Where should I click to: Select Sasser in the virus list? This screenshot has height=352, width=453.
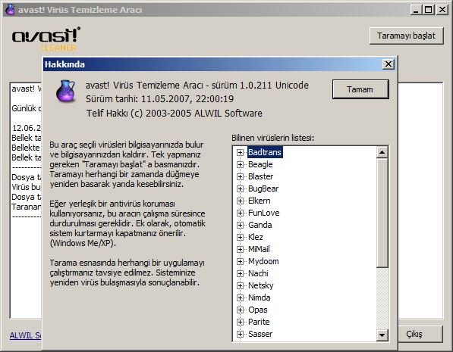pos(260,334)
